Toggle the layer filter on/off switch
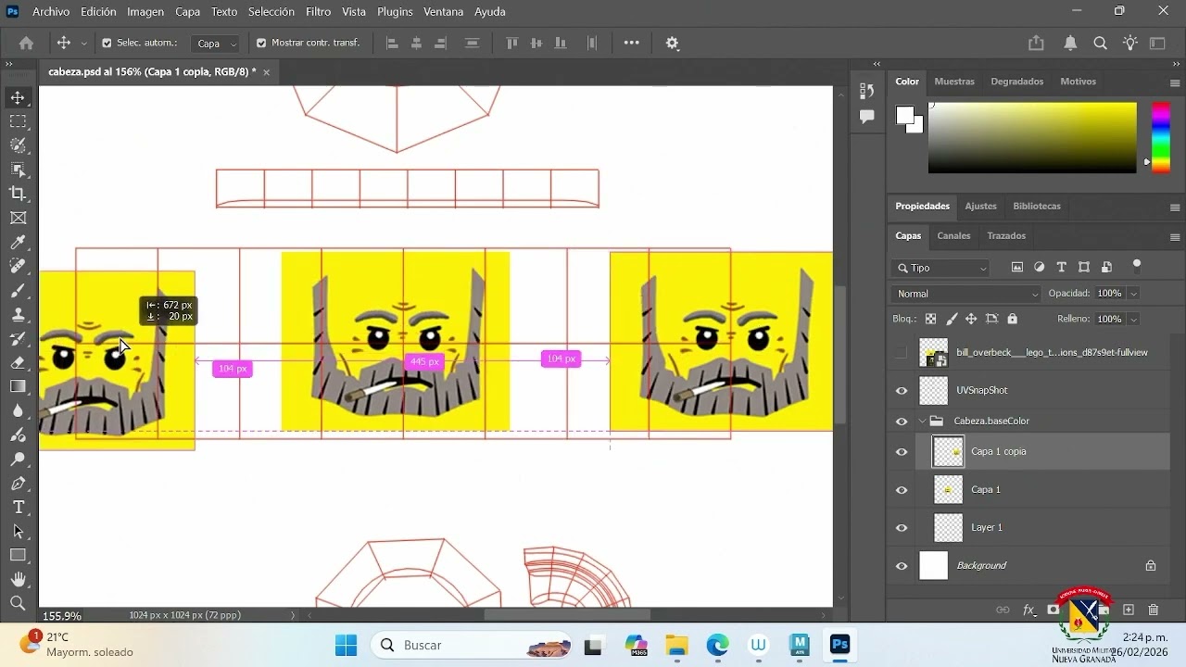This screenshot has height=667, width=1186. tap(1137, 266)
